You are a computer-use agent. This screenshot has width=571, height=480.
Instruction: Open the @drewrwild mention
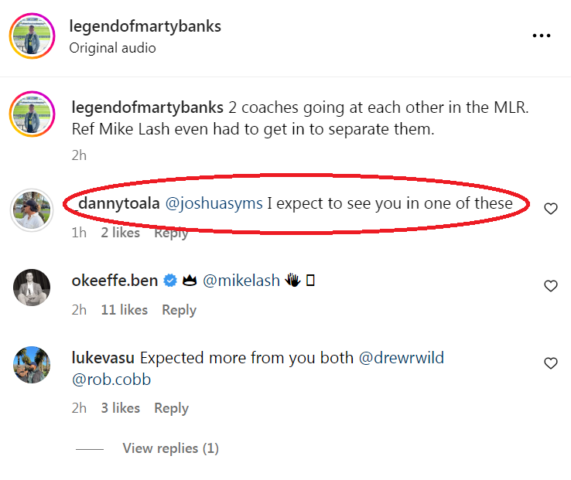tap(402, 359)
